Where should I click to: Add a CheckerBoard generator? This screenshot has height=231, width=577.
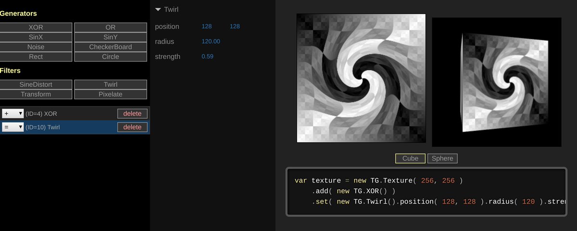(111, 47)
